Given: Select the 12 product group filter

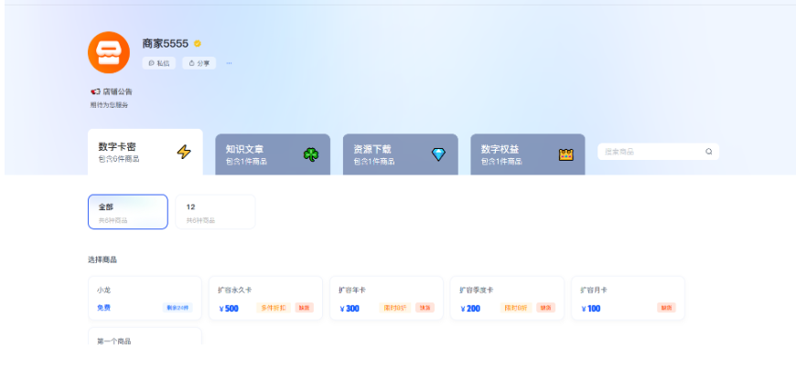Looking at the screenshot, I should 215,211.
